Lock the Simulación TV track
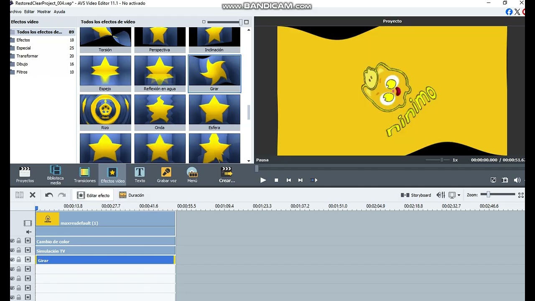 (19, 250)
